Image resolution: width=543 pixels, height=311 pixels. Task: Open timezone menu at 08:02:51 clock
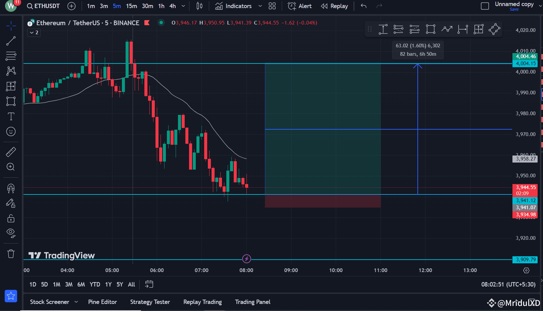[508, 284]
